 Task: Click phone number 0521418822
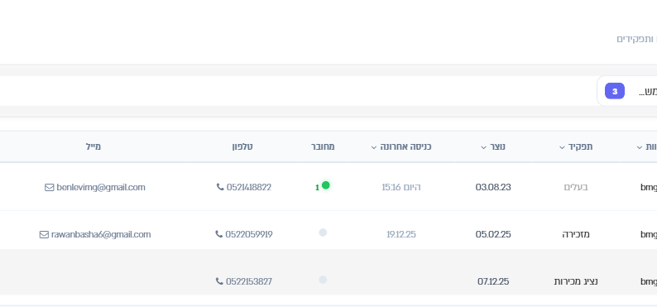249,187
